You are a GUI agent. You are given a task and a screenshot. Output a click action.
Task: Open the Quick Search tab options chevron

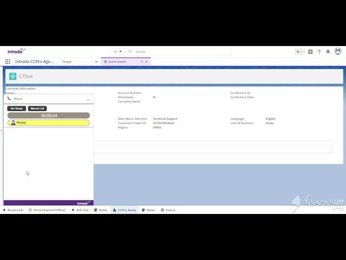pyautogui.click(x=142, y=62)
